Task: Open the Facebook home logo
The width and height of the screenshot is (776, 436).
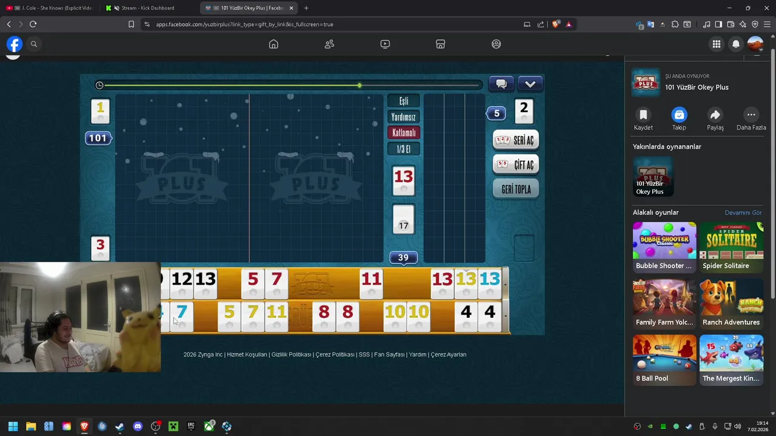Action: [15, 44]
